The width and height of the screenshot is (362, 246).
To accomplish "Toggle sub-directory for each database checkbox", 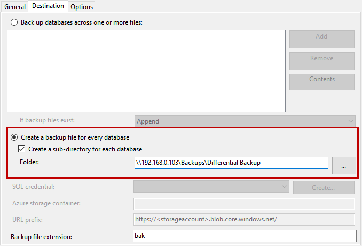I will click(x=22, y=149).
